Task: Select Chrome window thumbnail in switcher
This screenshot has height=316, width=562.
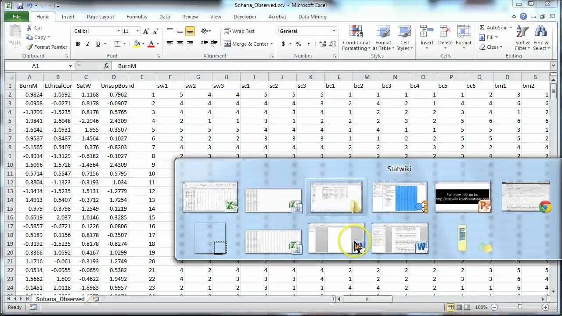Action: pyautogui.click(x=526, y=197)
